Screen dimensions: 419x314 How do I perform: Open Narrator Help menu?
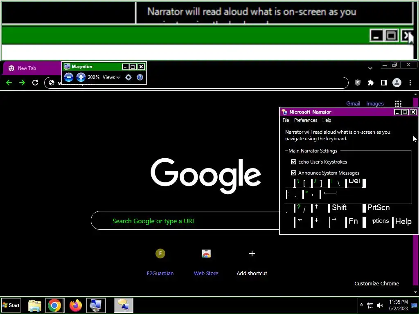coord(327,120)
